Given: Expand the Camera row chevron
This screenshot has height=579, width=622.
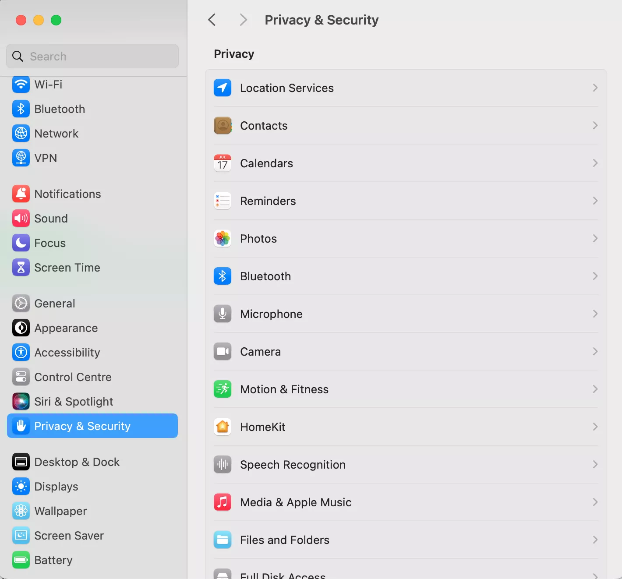Looking at the screenshot, I should (595, 352).
